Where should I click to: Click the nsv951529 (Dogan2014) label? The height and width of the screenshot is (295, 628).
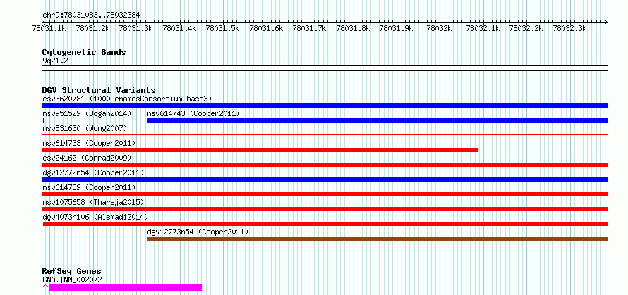[87, 113]
